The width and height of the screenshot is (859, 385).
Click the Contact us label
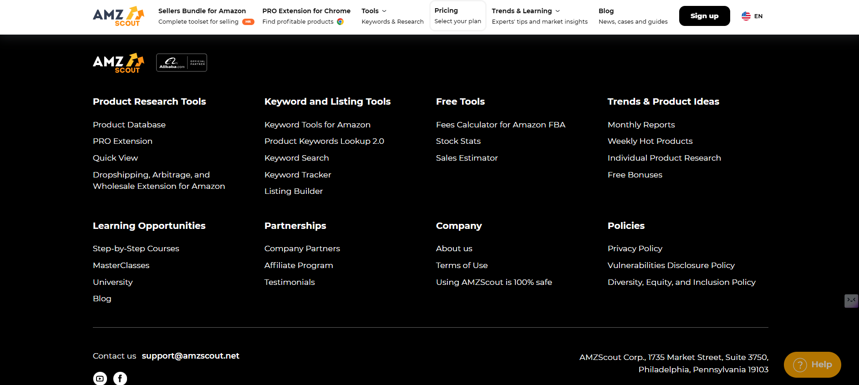pos(114,356)
